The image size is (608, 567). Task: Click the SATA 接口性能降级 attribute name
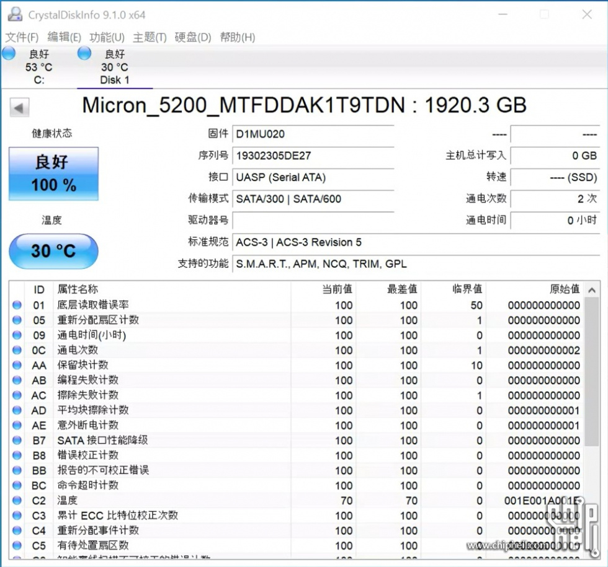coord(103,441)
